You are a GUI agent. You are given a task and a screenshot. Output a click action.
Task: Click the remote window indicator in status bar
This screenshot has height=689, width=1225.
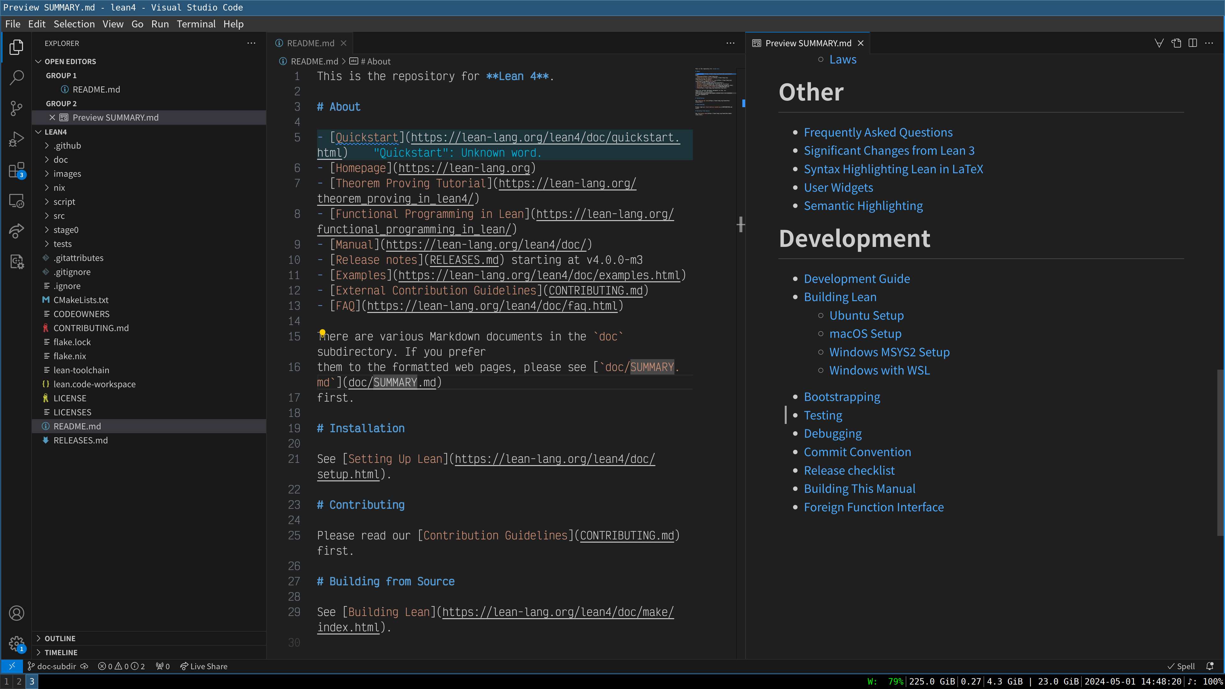[x=12, y=666]
